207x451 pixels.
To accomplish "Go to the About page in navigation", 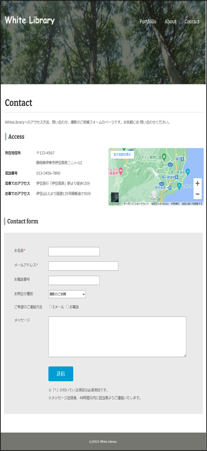I will pyautogui.click(x=170, y=21).
